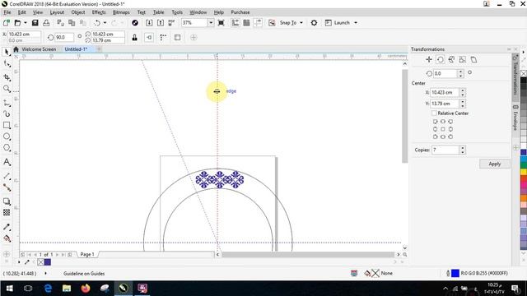Toggle the lock guideline icon
527x296 pixels.
click(134, 37)
